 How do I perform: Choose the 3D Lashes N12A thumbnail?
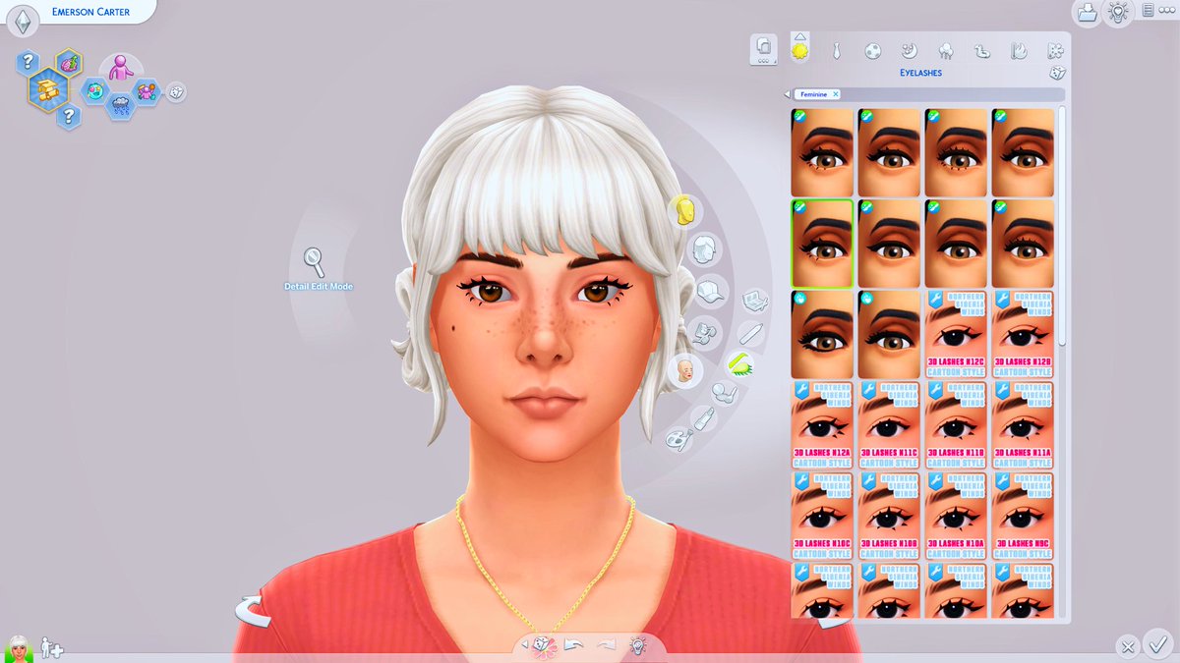822,425
